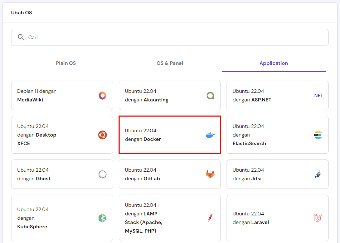The height and width of the screenshot is (243, 340).
Task: Select Ubuntu 22.04 dengan Desktop XFCE card
Action: [62, 135]
